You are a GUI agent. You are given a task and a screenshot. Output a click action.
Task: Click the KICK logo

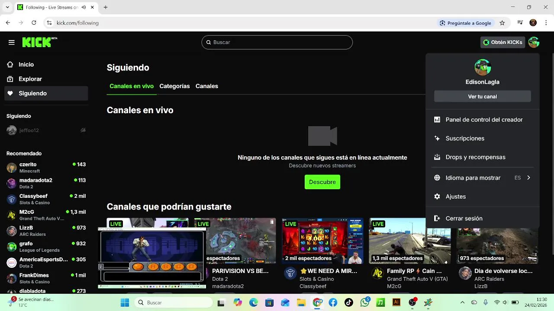39,42
